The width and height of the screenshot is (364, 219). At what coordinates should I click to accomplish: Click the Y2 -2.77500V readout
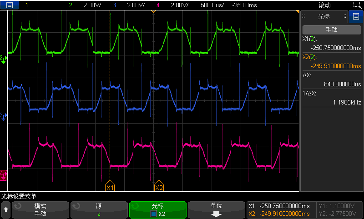(338, 214)
